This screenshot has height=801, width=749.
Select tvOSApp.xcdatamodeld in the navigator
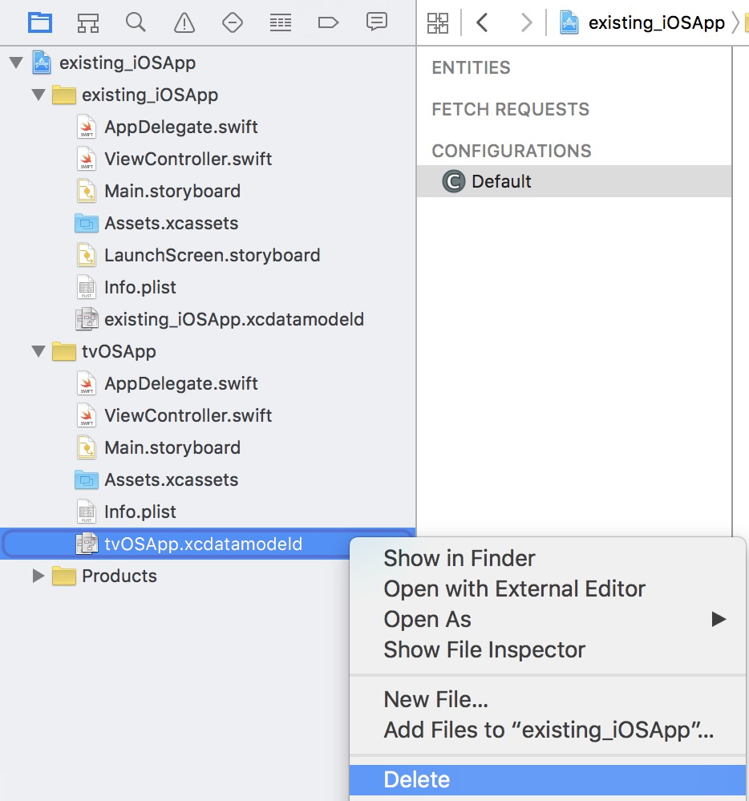(204, 544)
